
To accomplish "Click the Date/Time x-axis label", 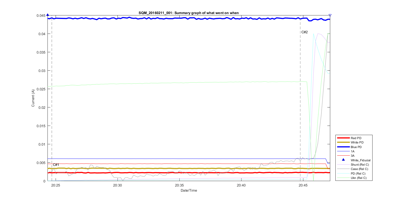I will pos(189,191).
